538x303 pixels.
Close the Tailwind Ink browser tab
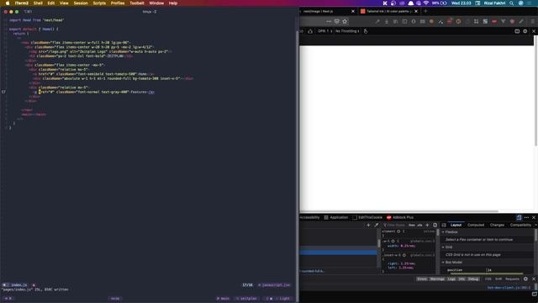[x=416, y=11]
